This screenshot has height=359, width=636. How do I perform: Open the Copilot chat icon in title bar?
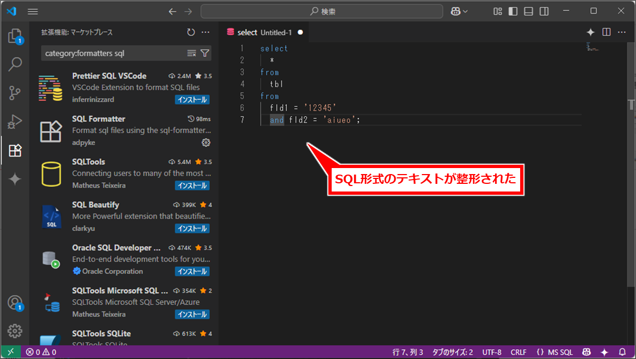456,11
